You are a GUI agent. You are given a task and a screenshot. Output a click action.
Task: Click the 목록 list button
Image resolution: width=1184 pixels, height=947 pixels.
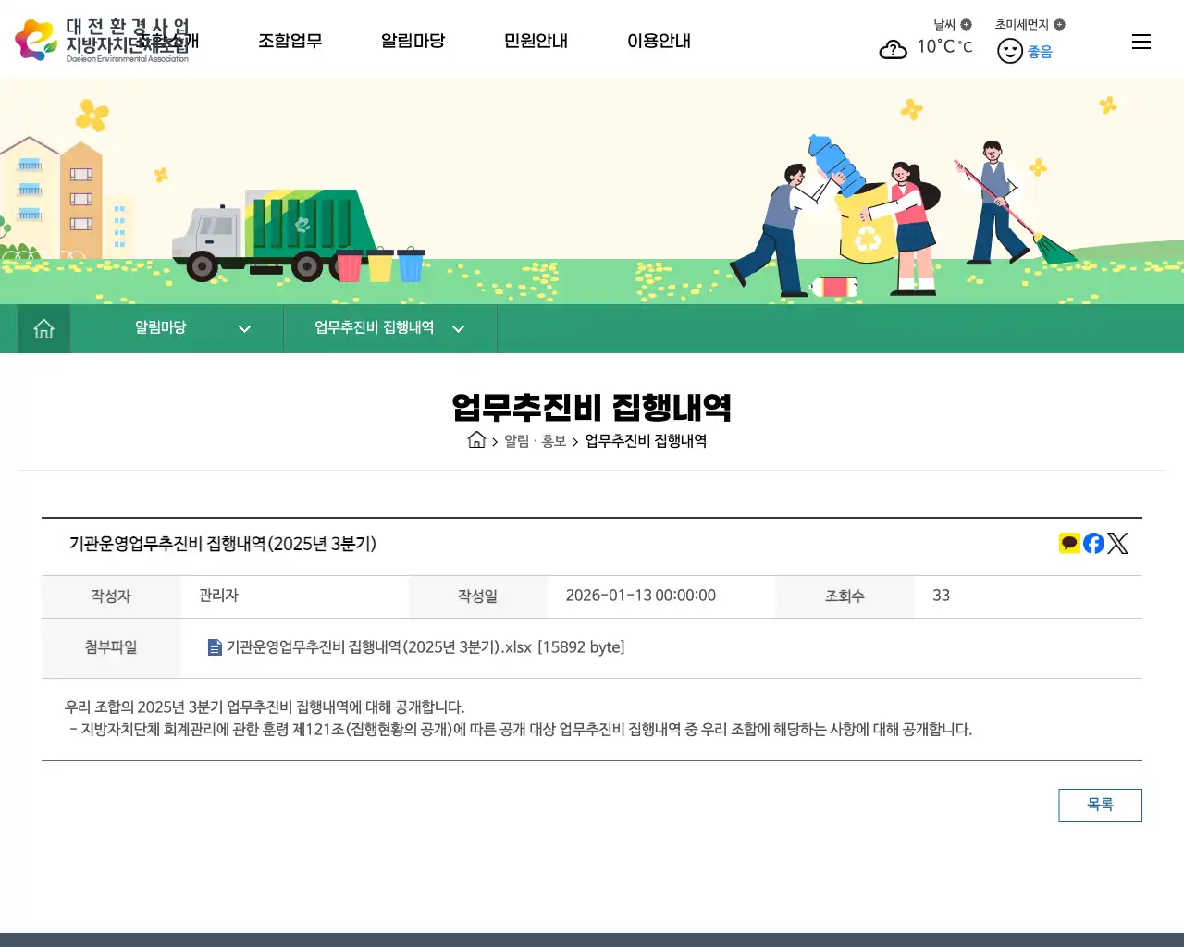pyautogui.click(x=1100, y=805)
